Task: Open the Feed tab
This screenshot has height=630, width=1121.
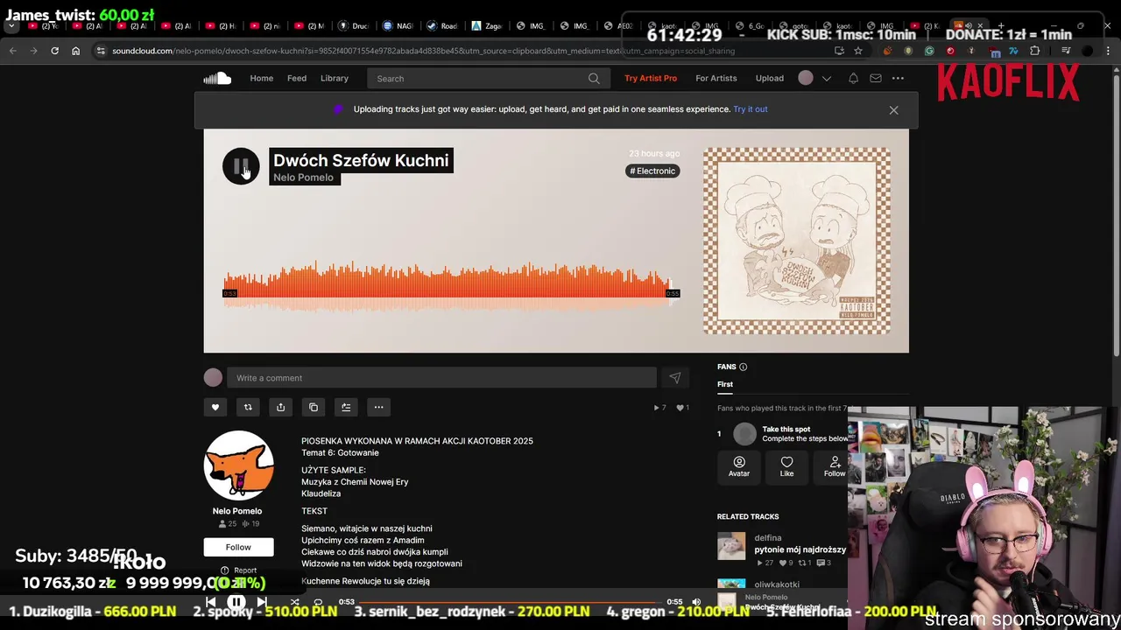Action: click(x=297, y=79)
